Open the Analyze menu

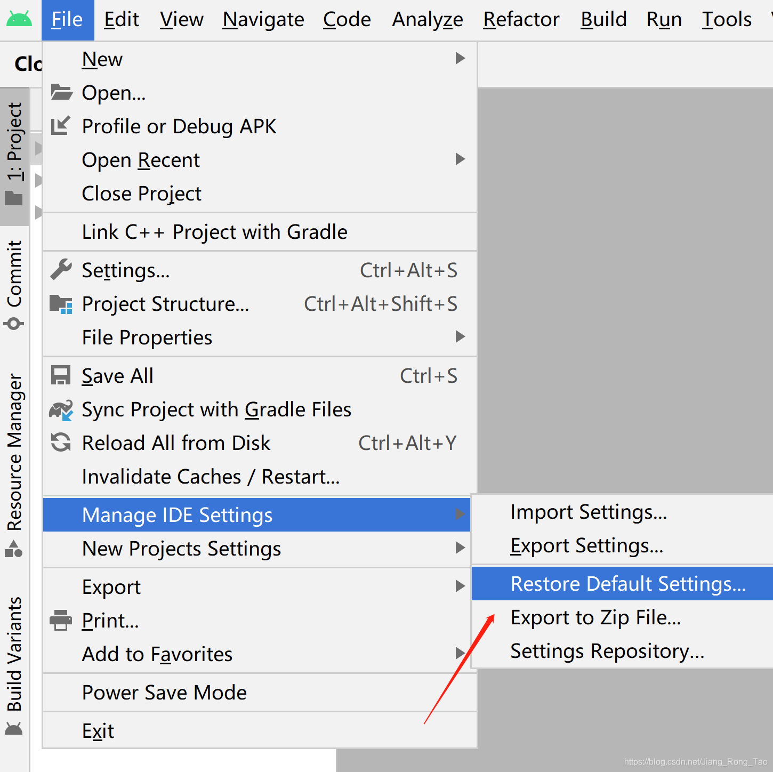click(x=428, y=20)
